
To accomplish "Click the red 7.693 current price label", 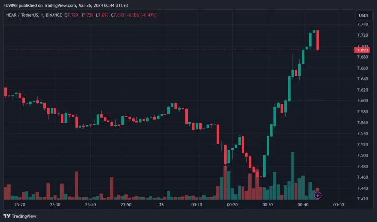I will click(x=362, y=50).
